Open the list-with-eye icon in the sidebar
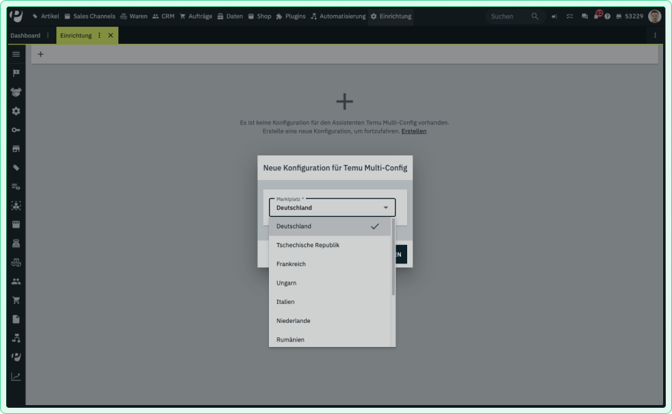The width and height of the screenshot is (672, 414). click(x=16, y=187)
